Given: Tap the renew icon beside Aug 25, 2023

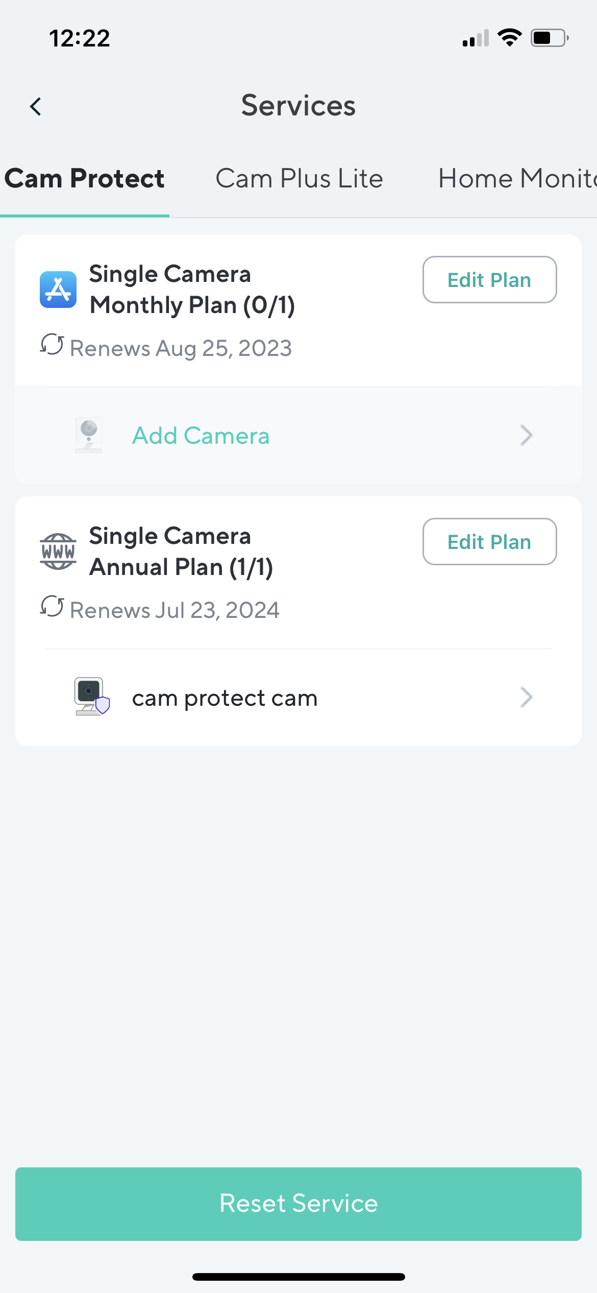Looking at the screenshot, I should click(52, 345).
